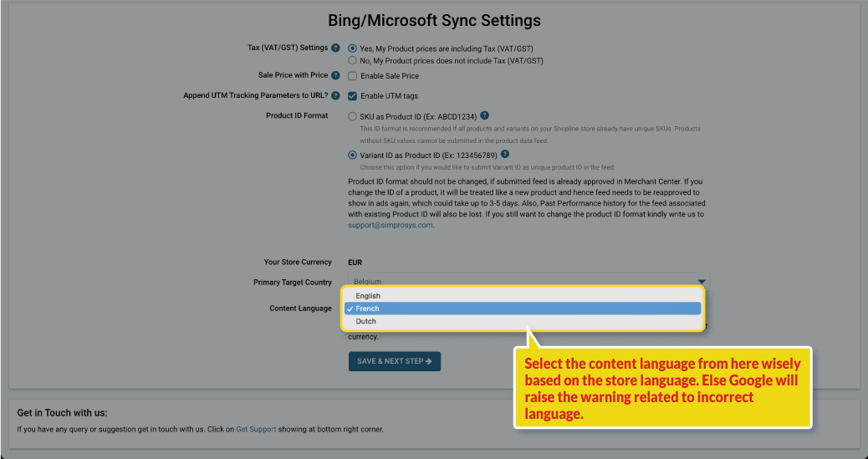
Task: Open the support@simprosys.com email link
Action: [391, 226]
